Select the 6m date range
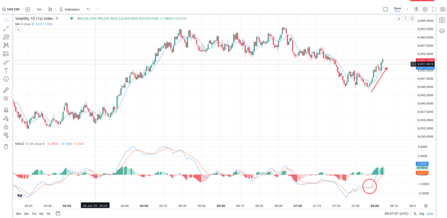This screenshot has width=447, height=218. click(19, 214)
